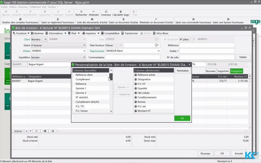Open the Client Numéro dropdown
Image resolution: width=261 pixels, height=163 pixels.
39,39
